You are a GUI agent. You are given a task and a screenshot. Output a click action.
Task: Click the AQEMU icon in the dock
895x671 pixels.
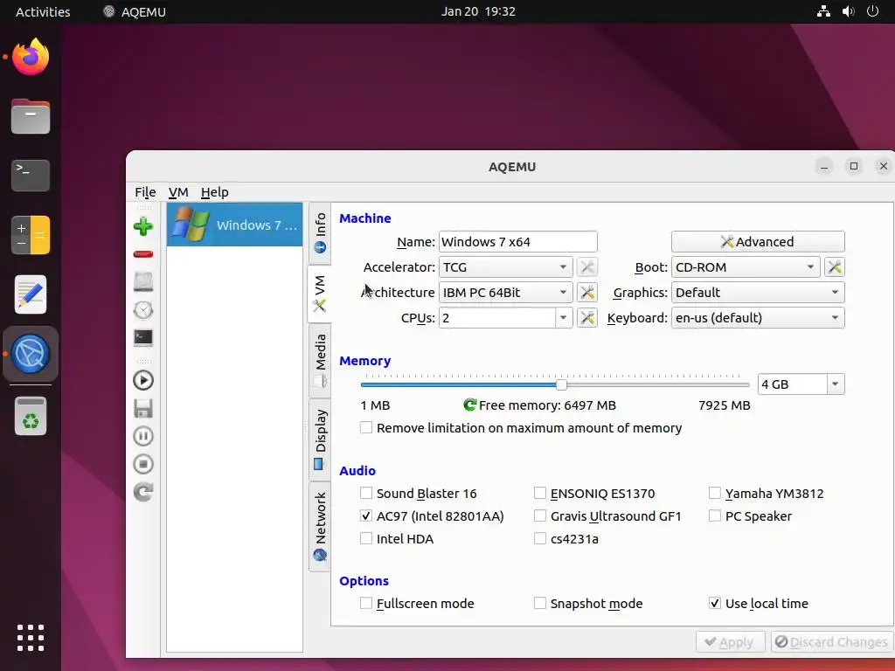31,354
